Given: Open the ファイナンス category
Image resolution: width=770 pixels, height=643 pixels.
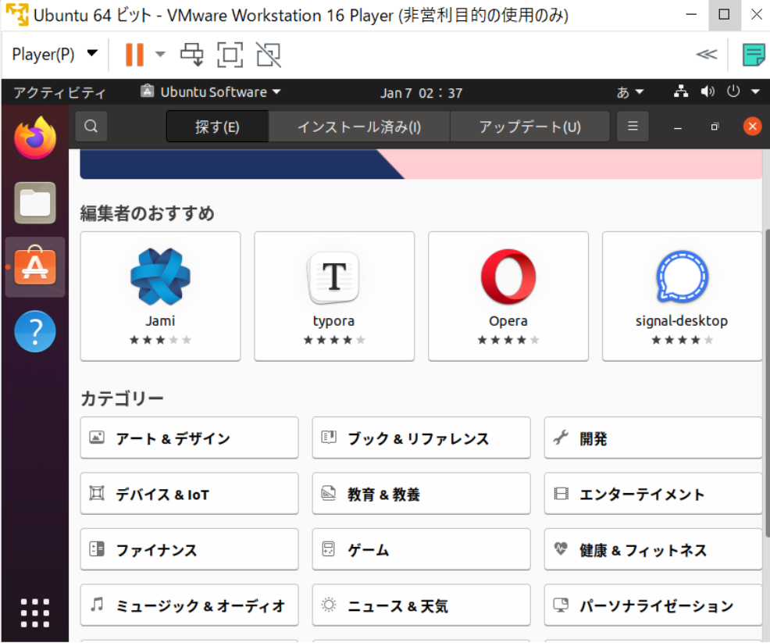Looking at the screenshot, I should click(190, 549).
